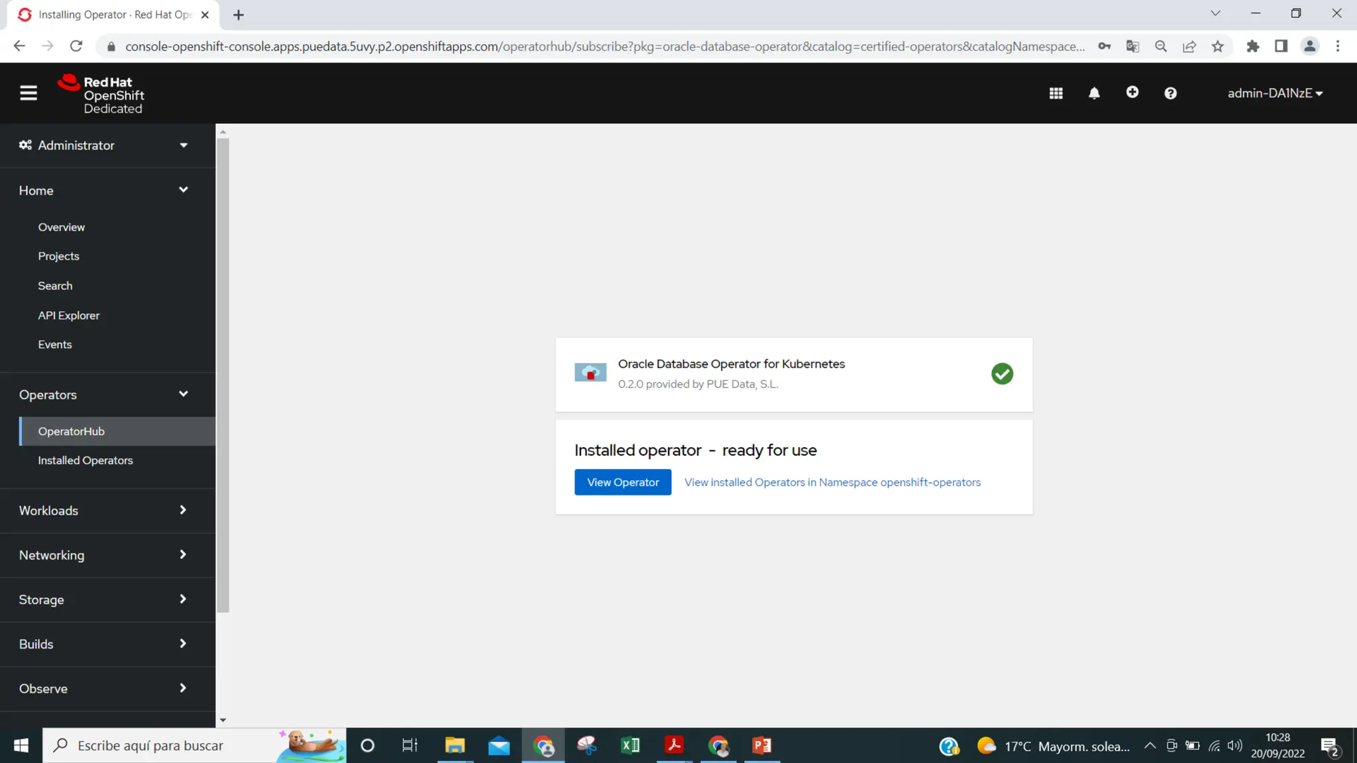This screenshot has width=1357, height=763.
Task: Bookmark page with the star icon
Action: (1217, 46)
